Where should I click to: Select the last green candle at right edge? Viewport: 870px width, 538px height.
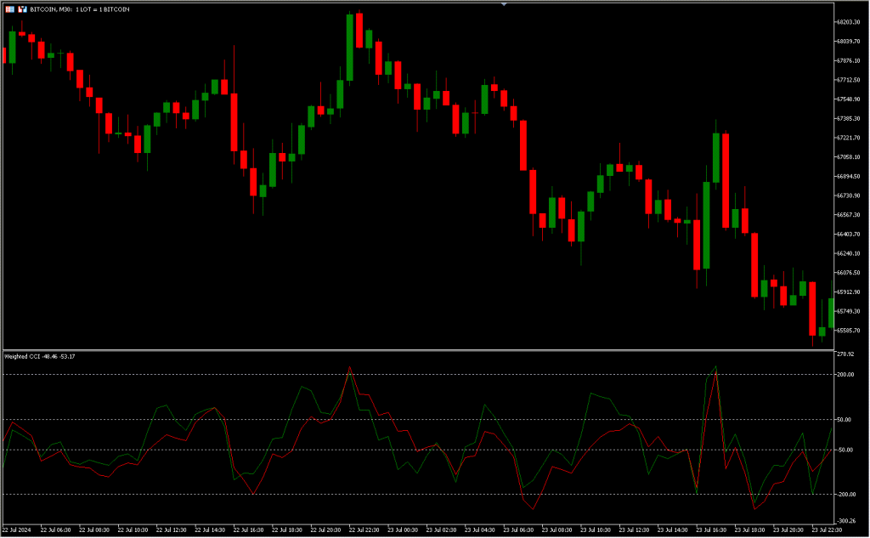coord(831,313)
